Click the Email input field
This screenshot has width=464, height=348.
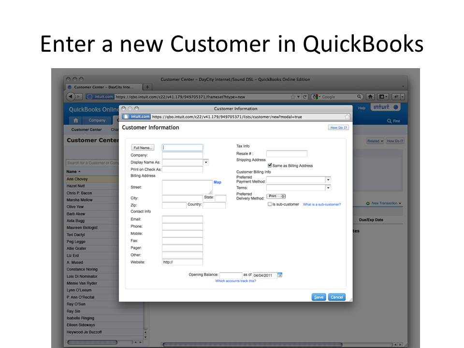pos(182,219)
